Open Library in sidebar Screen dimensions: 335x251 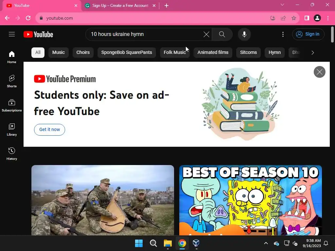coord(12,129)
